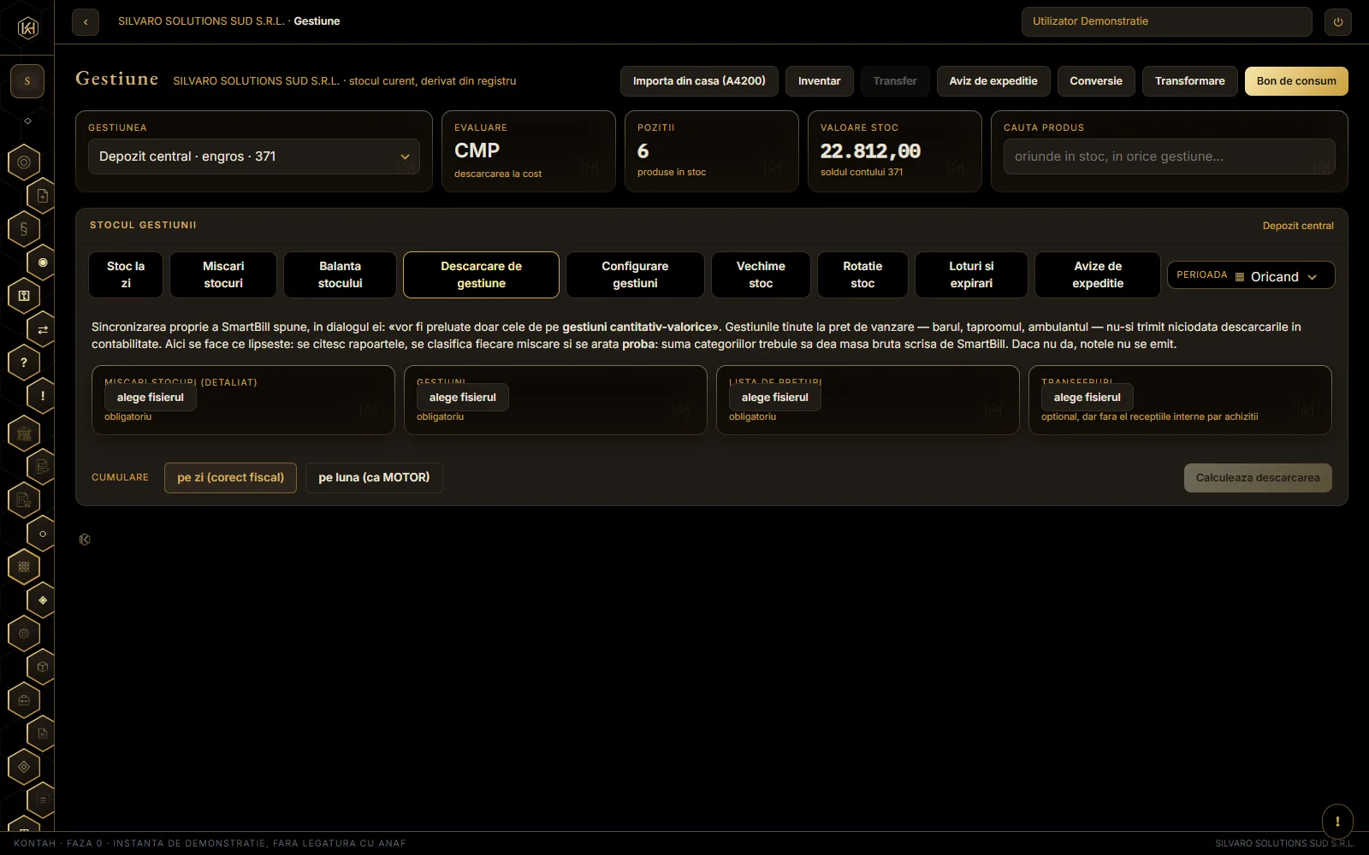Click 'Importa din casa (A4200)' button
This screenshot has width=1369, height=855.
[699, 81]
